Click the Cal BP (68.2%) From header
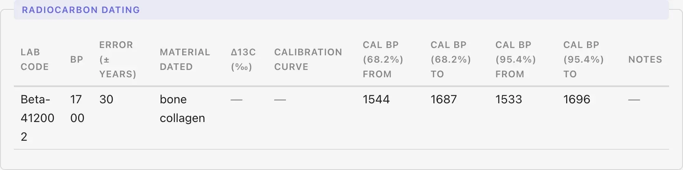This screenshot has height=170, width=683. pyautogui.click(x=383, y=59)
